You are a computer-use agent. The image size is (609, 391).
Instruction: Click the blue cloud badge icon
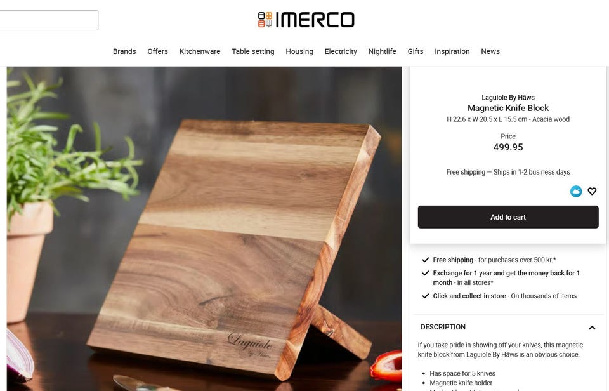(x=576, y=191)
